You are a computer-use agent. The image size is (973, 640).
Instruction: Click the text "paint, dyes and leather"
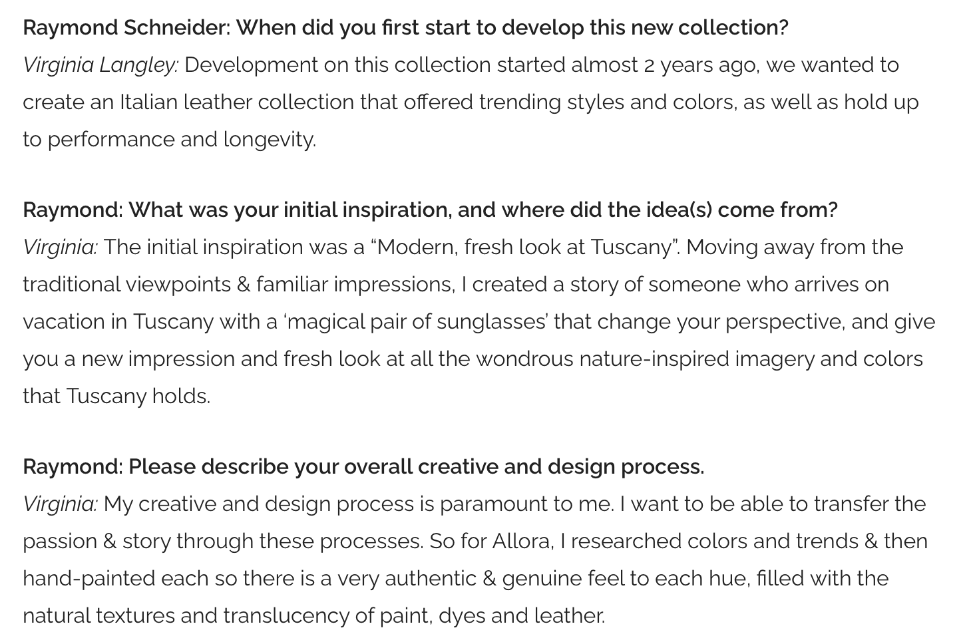tap(491, 616)
